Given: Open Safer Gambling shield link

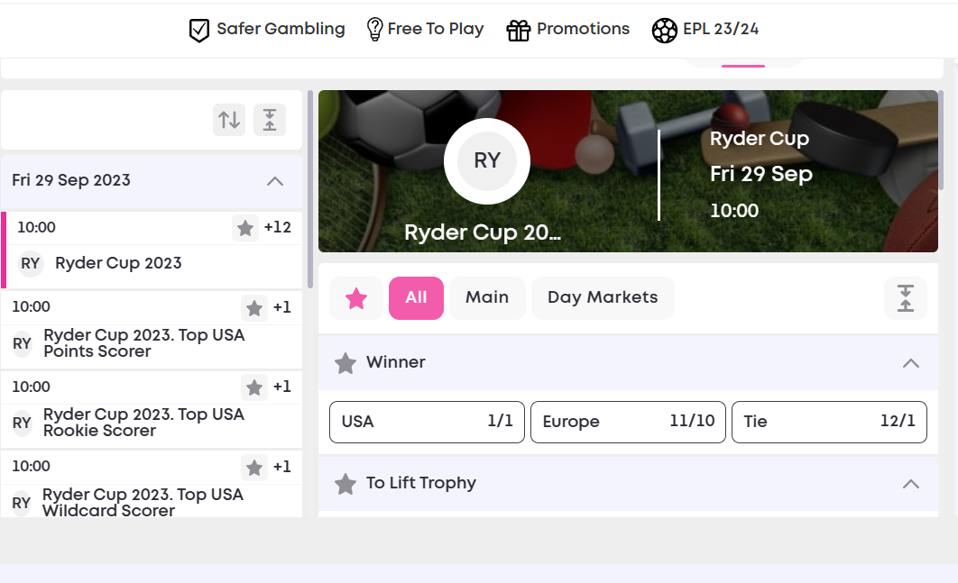Looking at the screenshot, I should (267, 30).
